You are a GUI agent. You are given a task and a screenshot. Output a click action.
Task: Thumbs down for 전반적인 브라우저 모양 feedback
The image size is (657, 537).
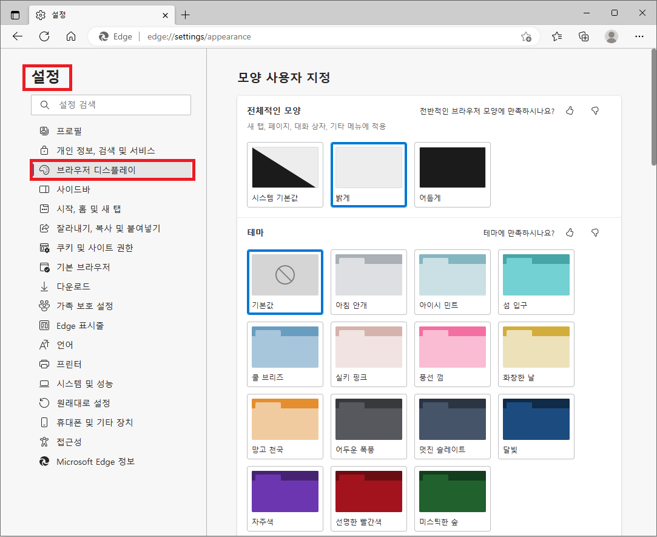[595, 110]
